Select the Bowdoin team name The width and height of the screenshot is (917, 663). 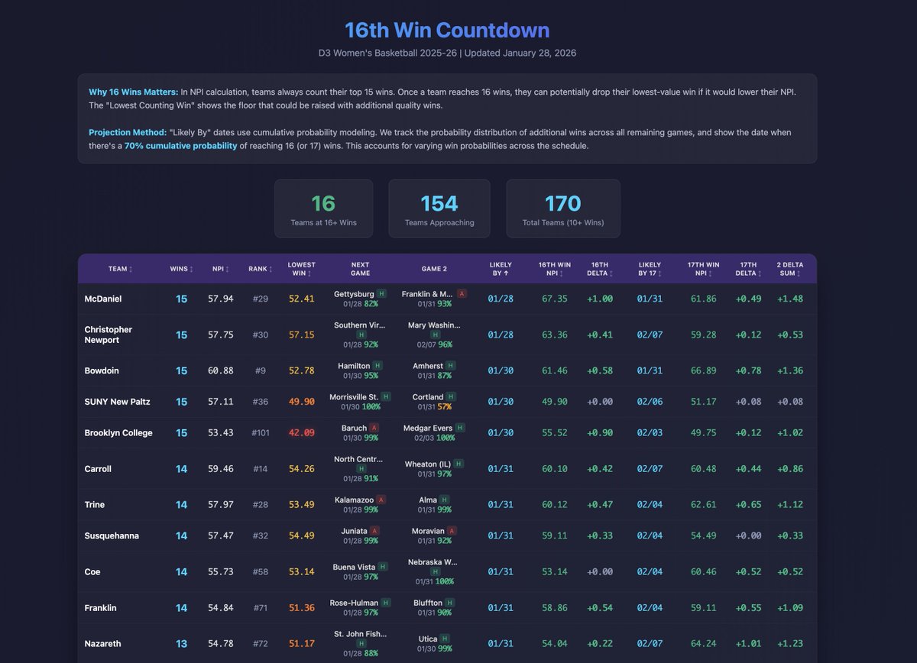pyautogui.click(x=102, y=370)
